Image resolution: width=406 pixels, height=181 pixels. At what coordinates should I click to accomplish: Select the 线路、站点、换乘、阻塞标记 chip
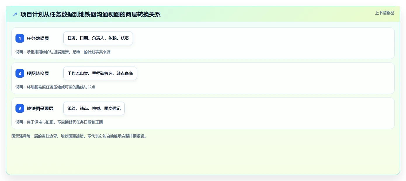94,108
